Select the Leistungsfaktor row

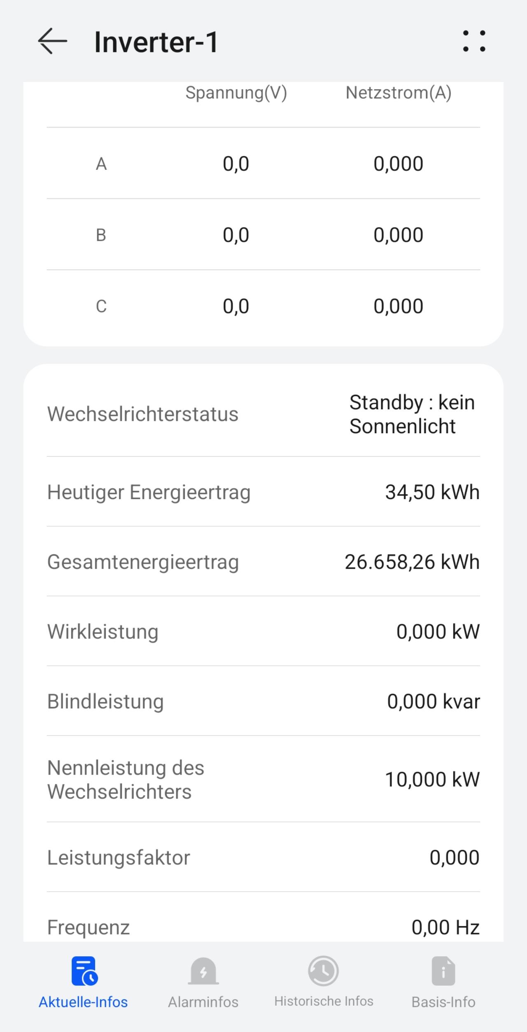263,857
